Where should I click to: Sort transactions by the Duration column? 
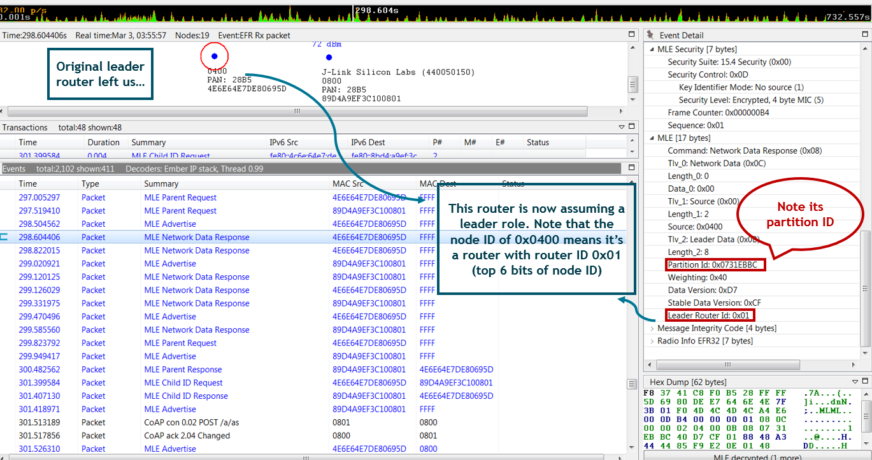[x=103, y=142]
